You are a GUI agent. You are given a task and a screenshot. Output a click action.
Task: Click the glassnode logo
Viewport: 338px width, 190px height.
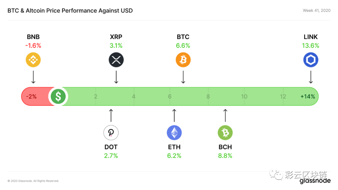(315, 181)
